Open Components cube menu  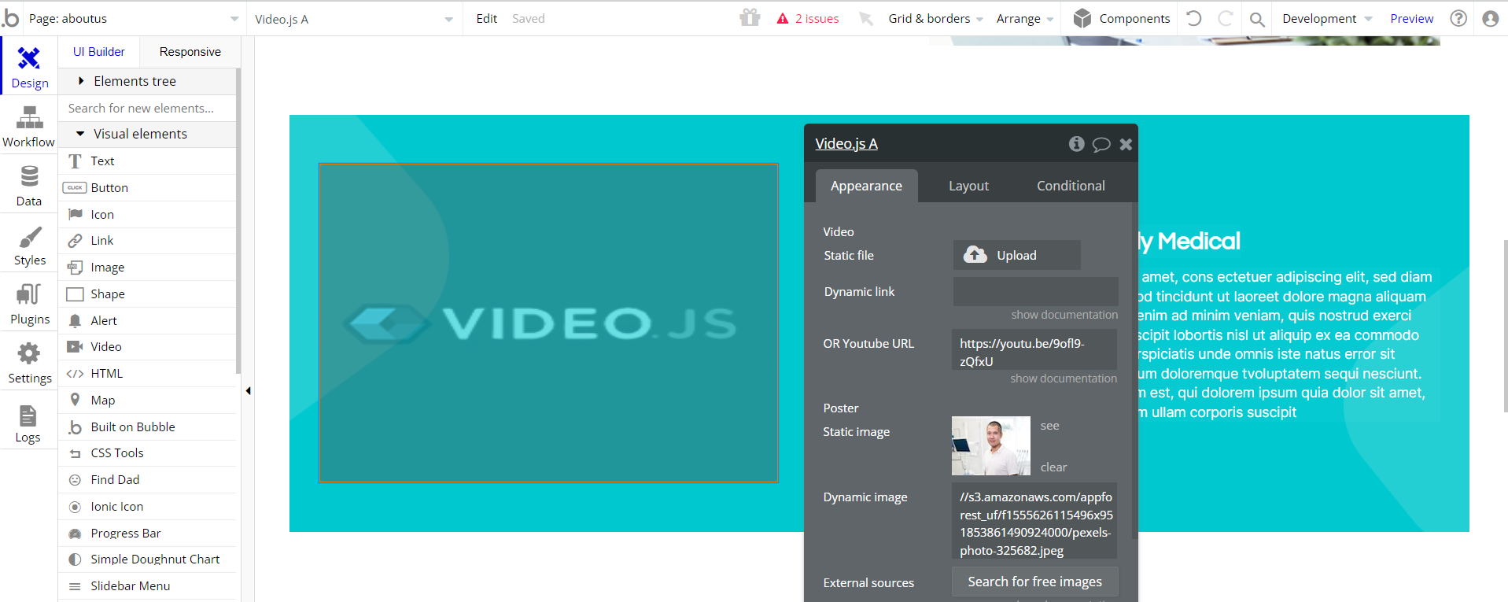1122,18
